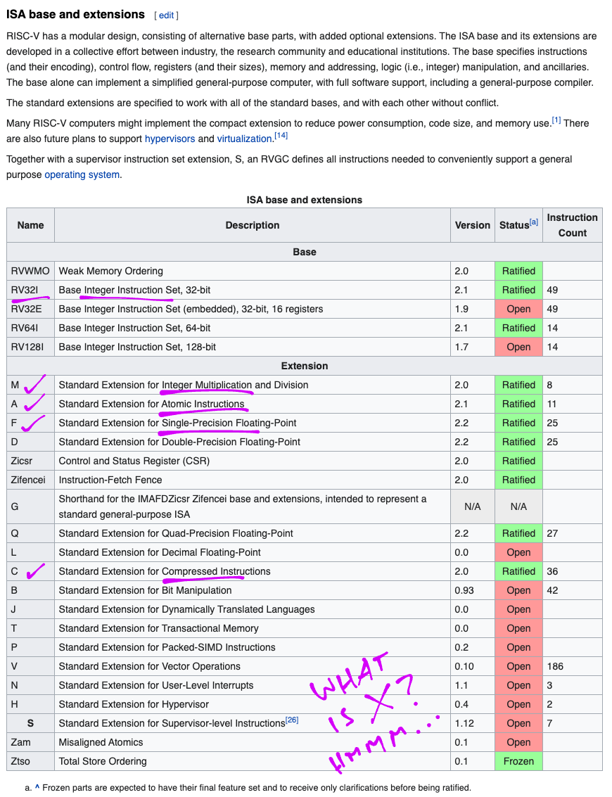Open citation [26] in the Supervisor-level Instructions row

click(x=292, y=720)
